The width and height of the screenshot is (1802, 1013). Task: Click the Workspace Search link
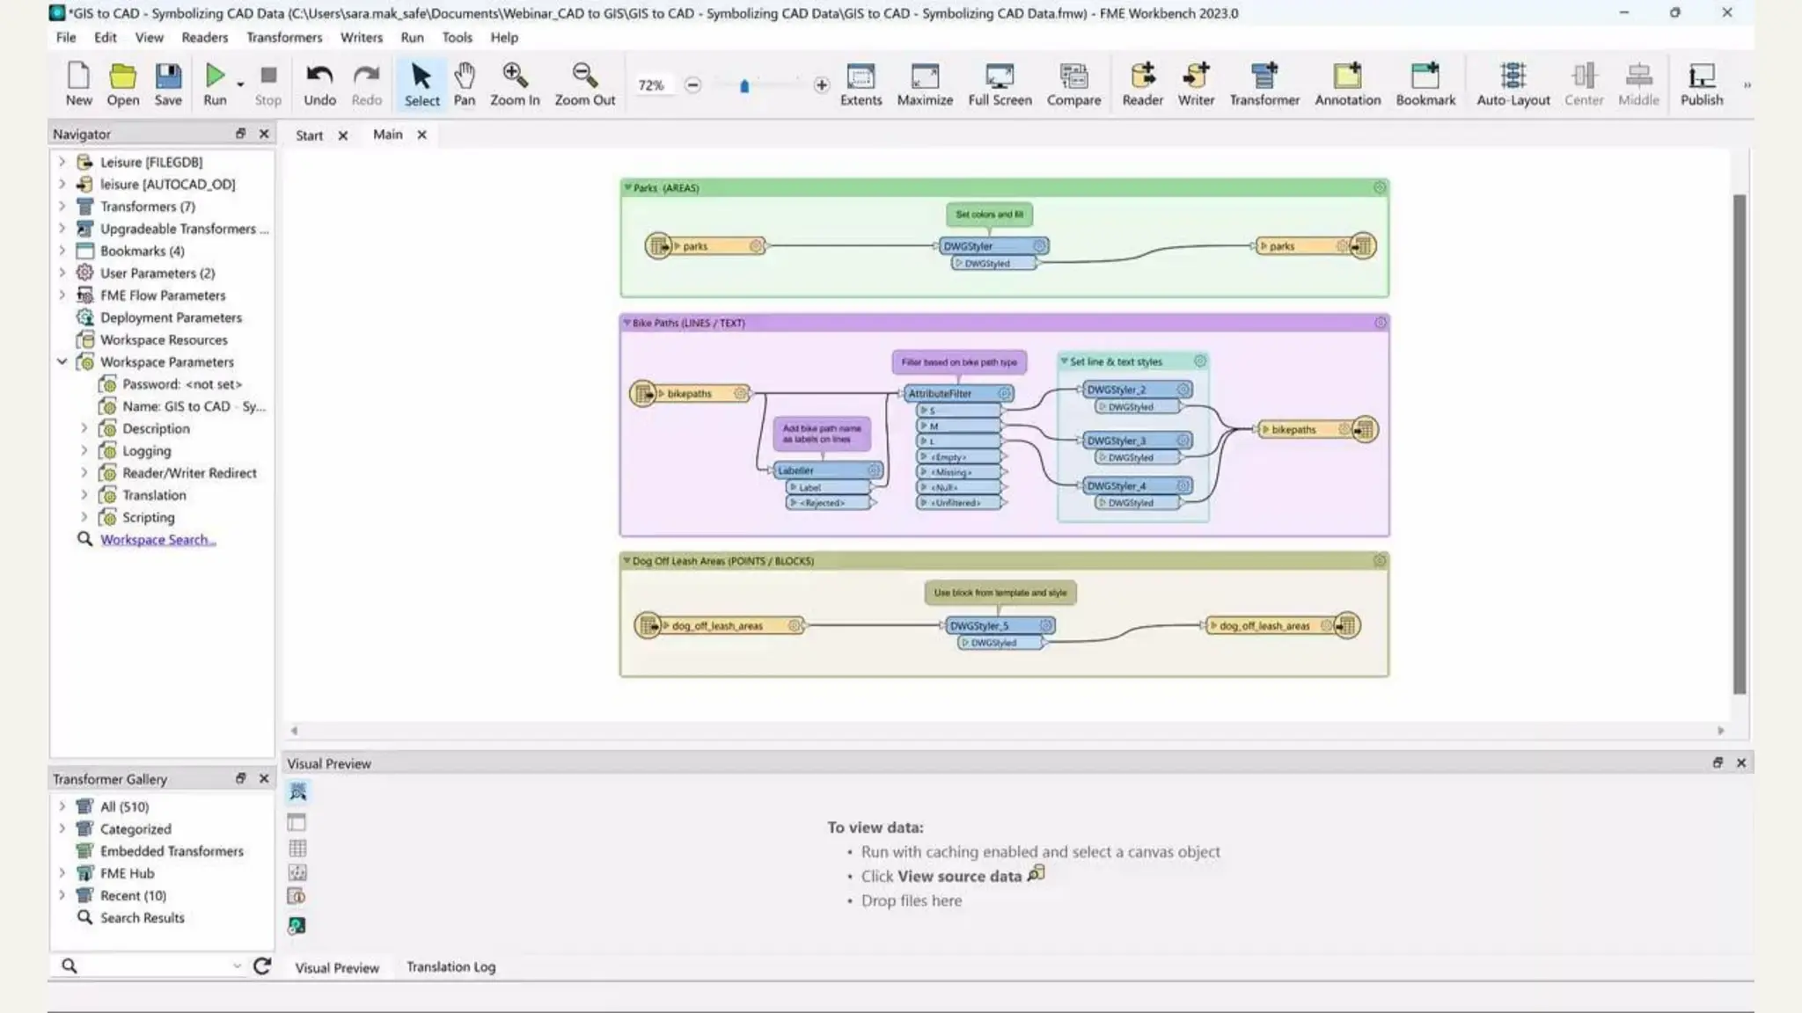tap(157, 539)
